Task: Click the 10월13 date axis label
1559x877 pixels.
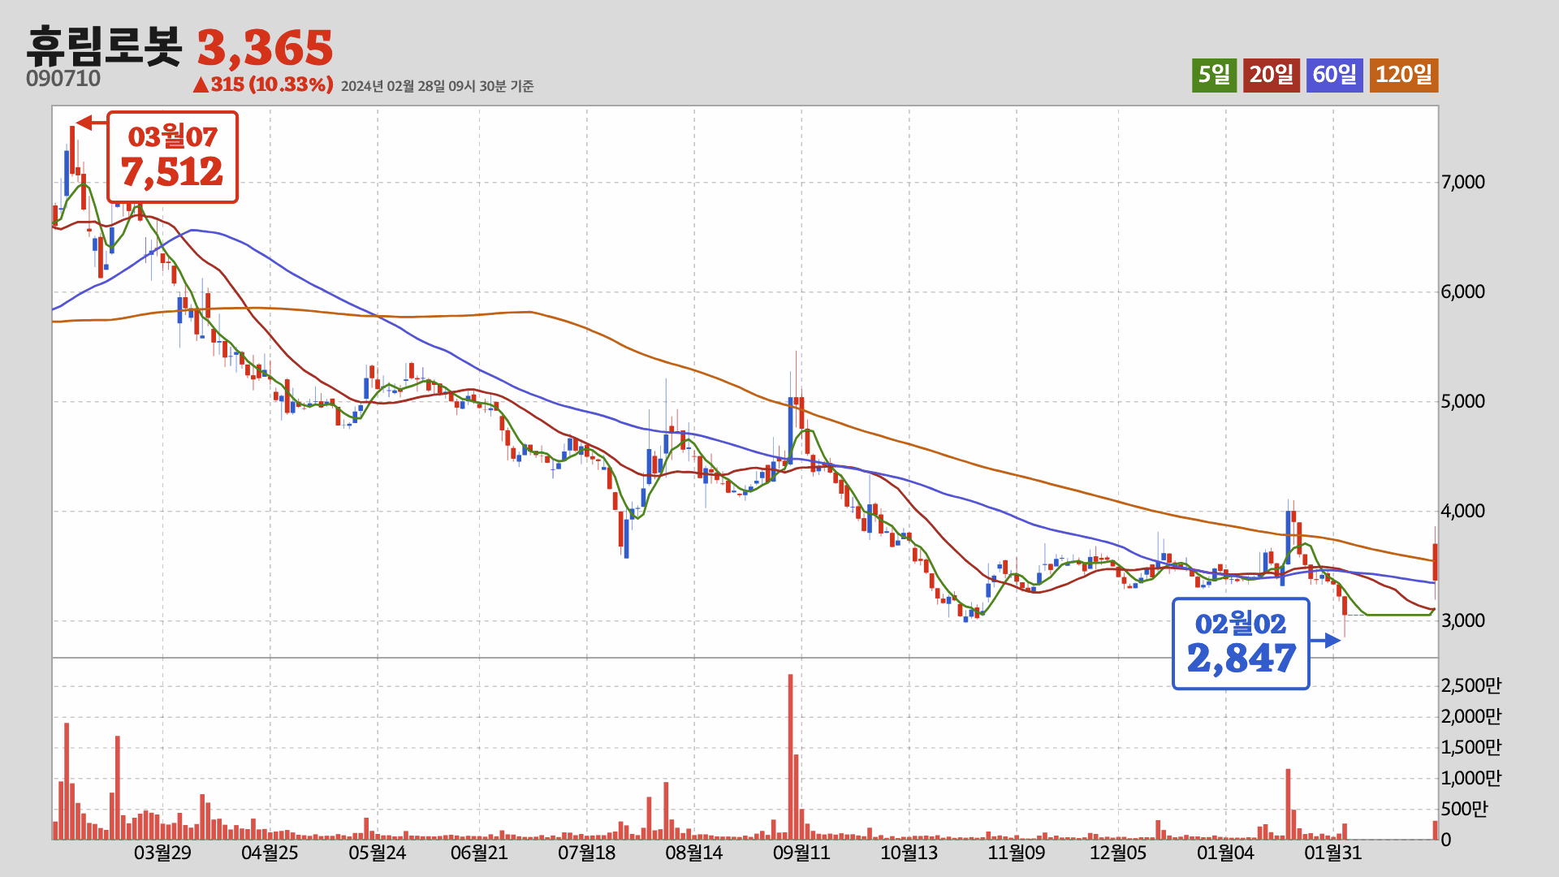Action: [x=909, y=853]
